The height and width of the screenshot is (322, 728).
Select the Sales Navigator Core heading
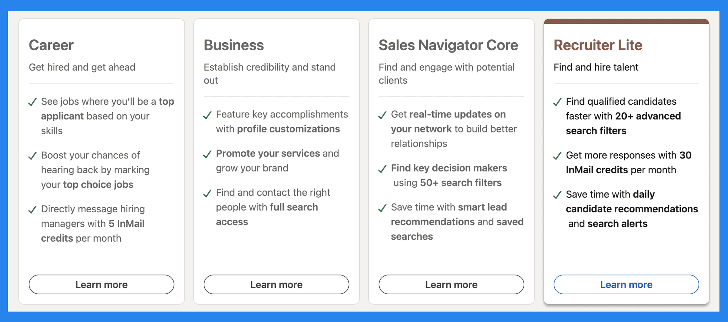(448, 45)
